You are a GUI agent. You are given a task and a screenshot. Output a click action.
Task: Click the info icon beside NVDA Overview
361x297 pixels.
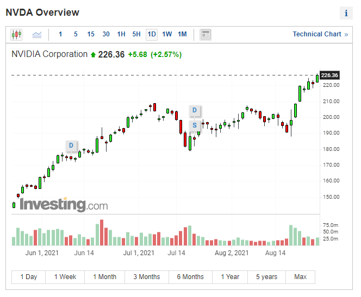coord(346,13)
